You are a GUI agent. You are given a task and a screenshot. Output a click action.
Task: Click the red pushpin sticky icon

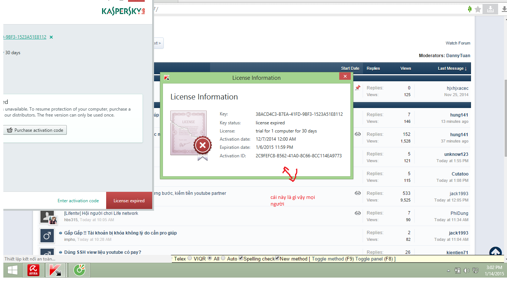point(357,88)
